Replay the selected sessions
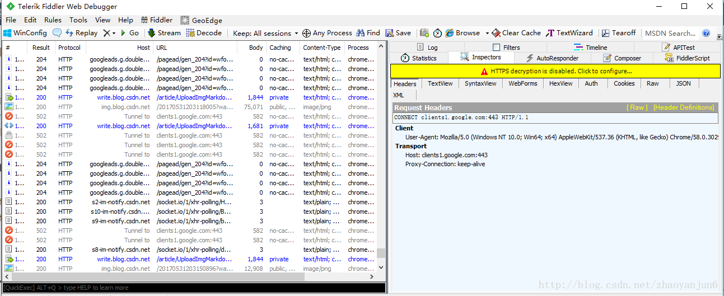This screenshot has height=296, width=724. (81, 33)
